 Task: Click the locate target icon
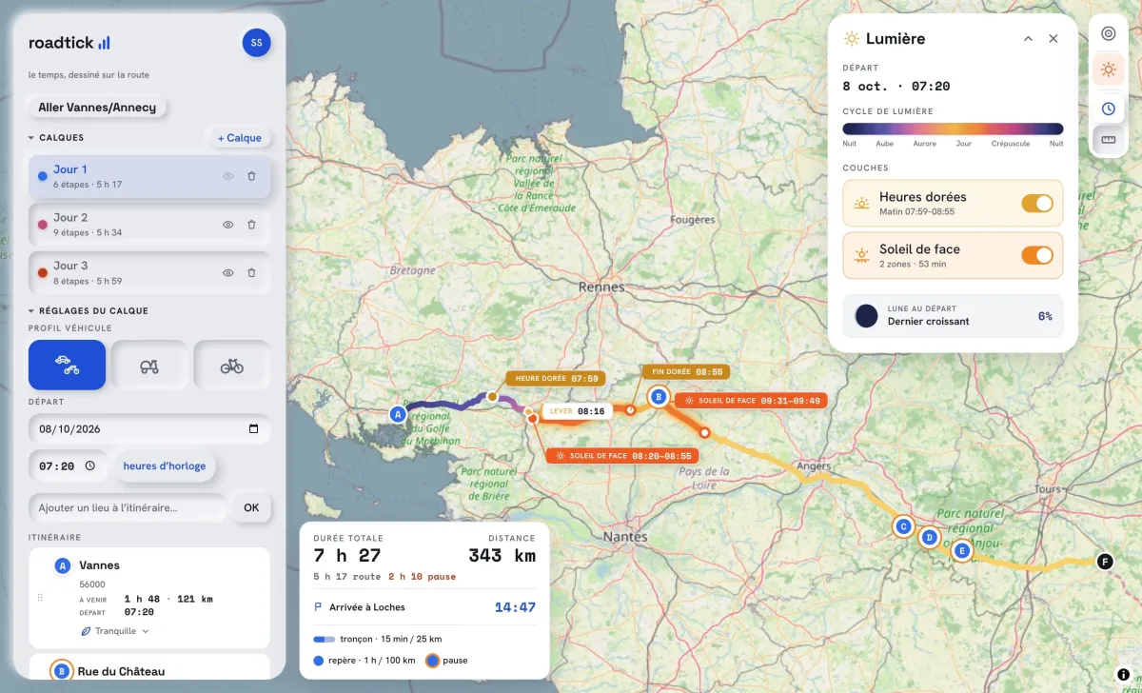[x=1108, y=33]
